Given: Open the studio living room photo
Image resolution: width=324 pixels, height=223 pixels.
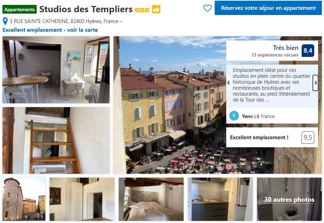Looking at the screenshot, I should tap(56, 70).
